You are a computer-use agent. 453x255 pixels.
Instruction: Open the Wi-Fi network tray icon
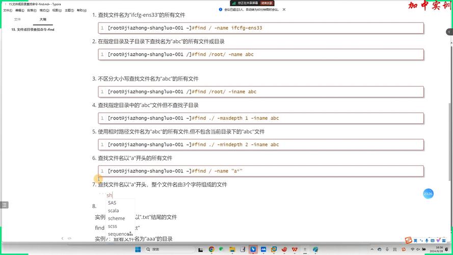413,249
